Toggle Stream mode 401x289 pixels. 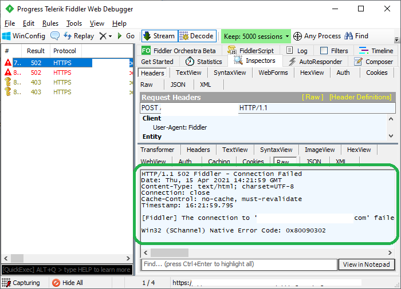pos(160,36)
